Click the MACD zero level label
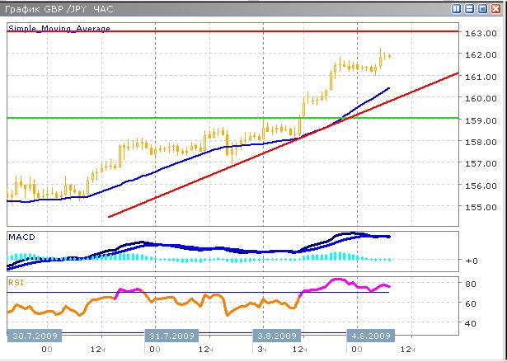This screenshot has height=362, width=507. [x=472, y=261]
